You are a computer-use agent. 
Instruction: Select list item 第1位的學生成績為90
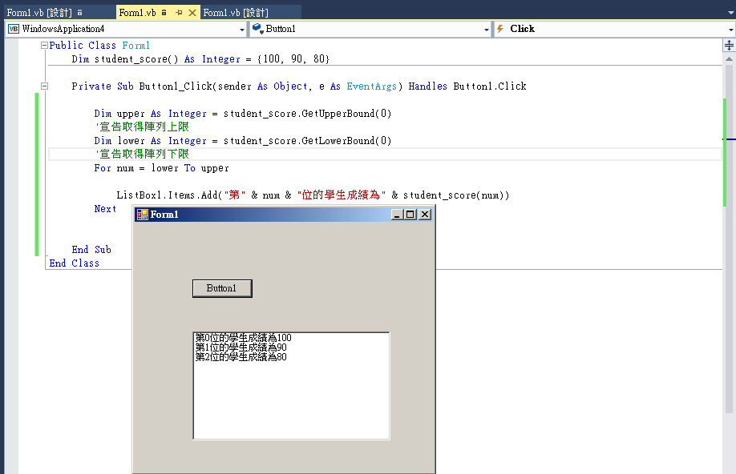241,347
